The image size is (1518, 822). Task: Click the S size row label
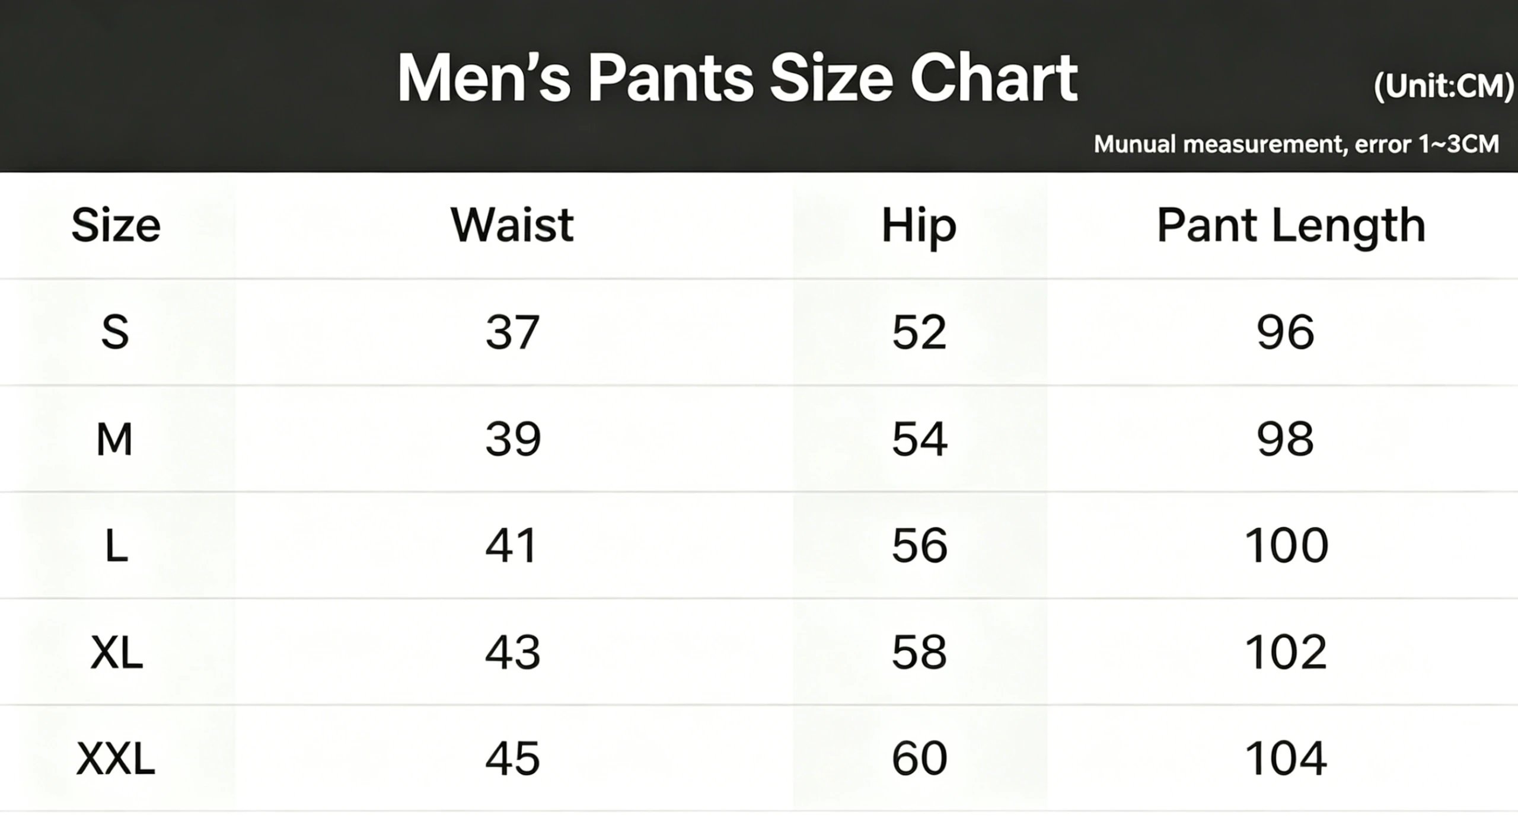click(115, 332)
